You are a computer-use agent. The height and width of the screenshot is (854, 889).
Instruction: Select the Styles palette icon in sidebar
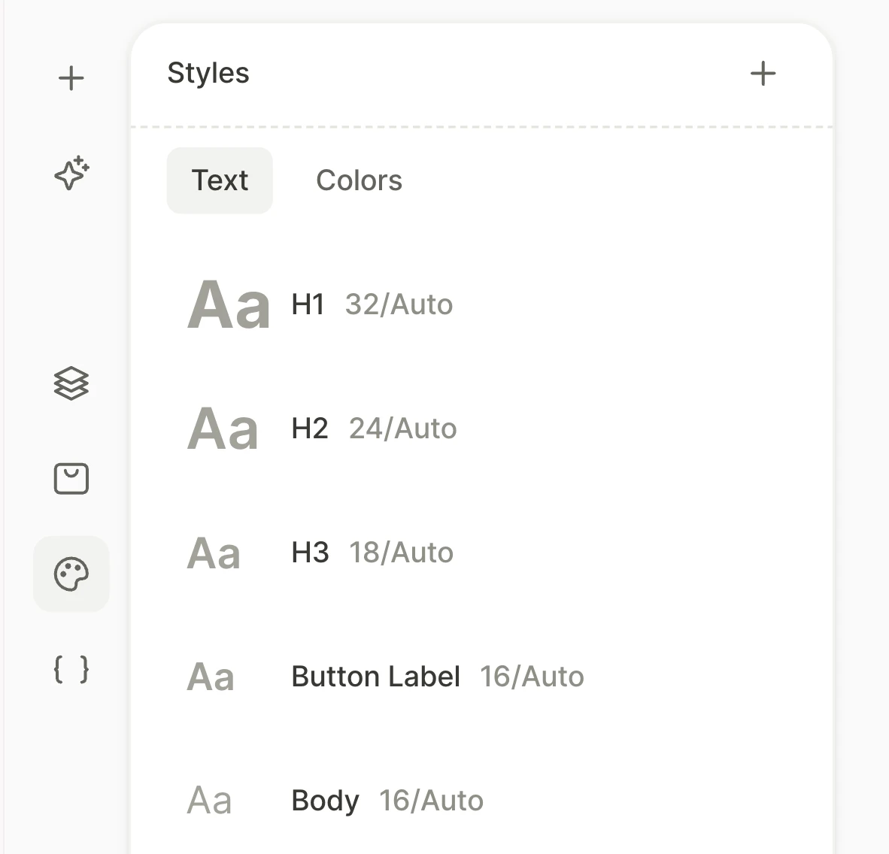point(71,574)
